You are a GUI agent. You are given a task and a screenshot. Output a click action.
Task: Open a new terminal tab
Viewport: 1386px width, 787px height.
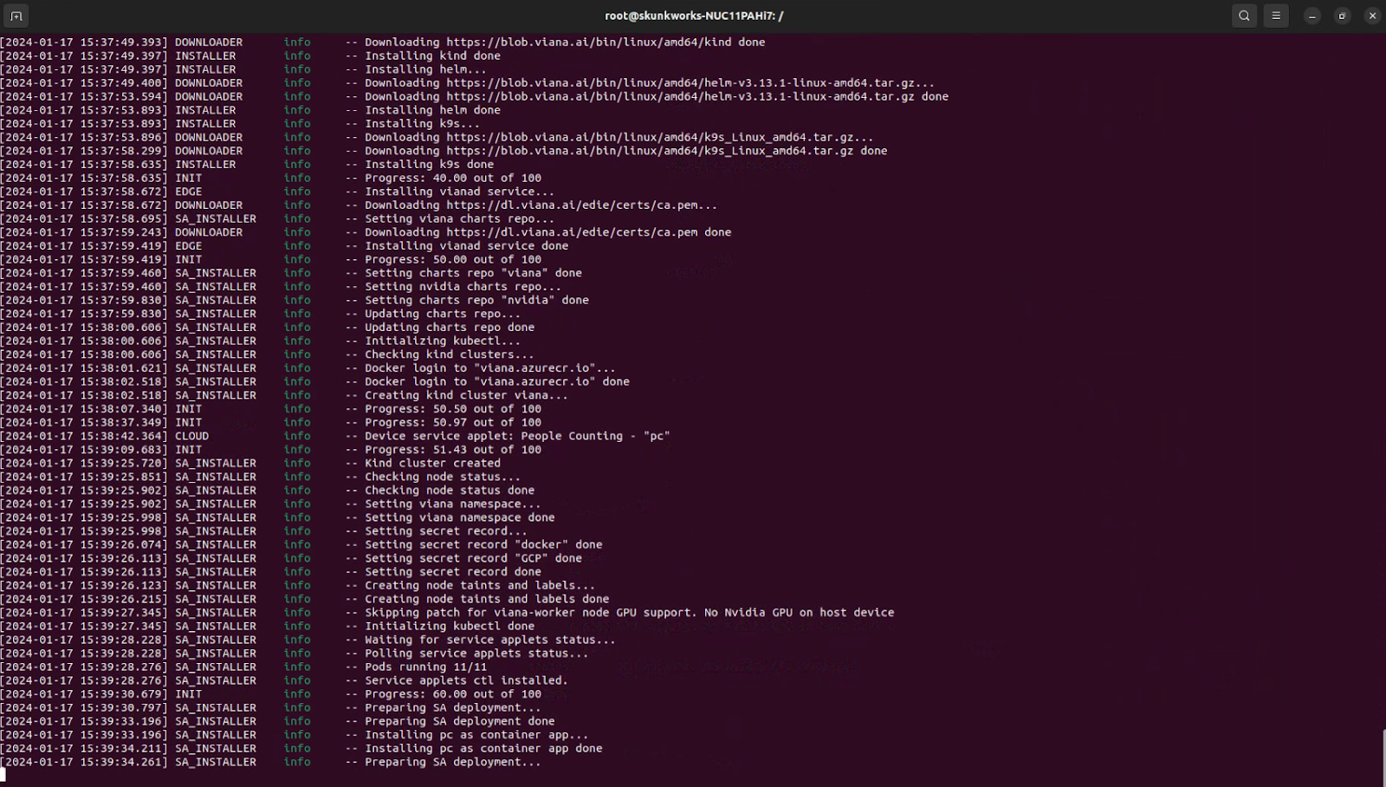pos(16,16)
